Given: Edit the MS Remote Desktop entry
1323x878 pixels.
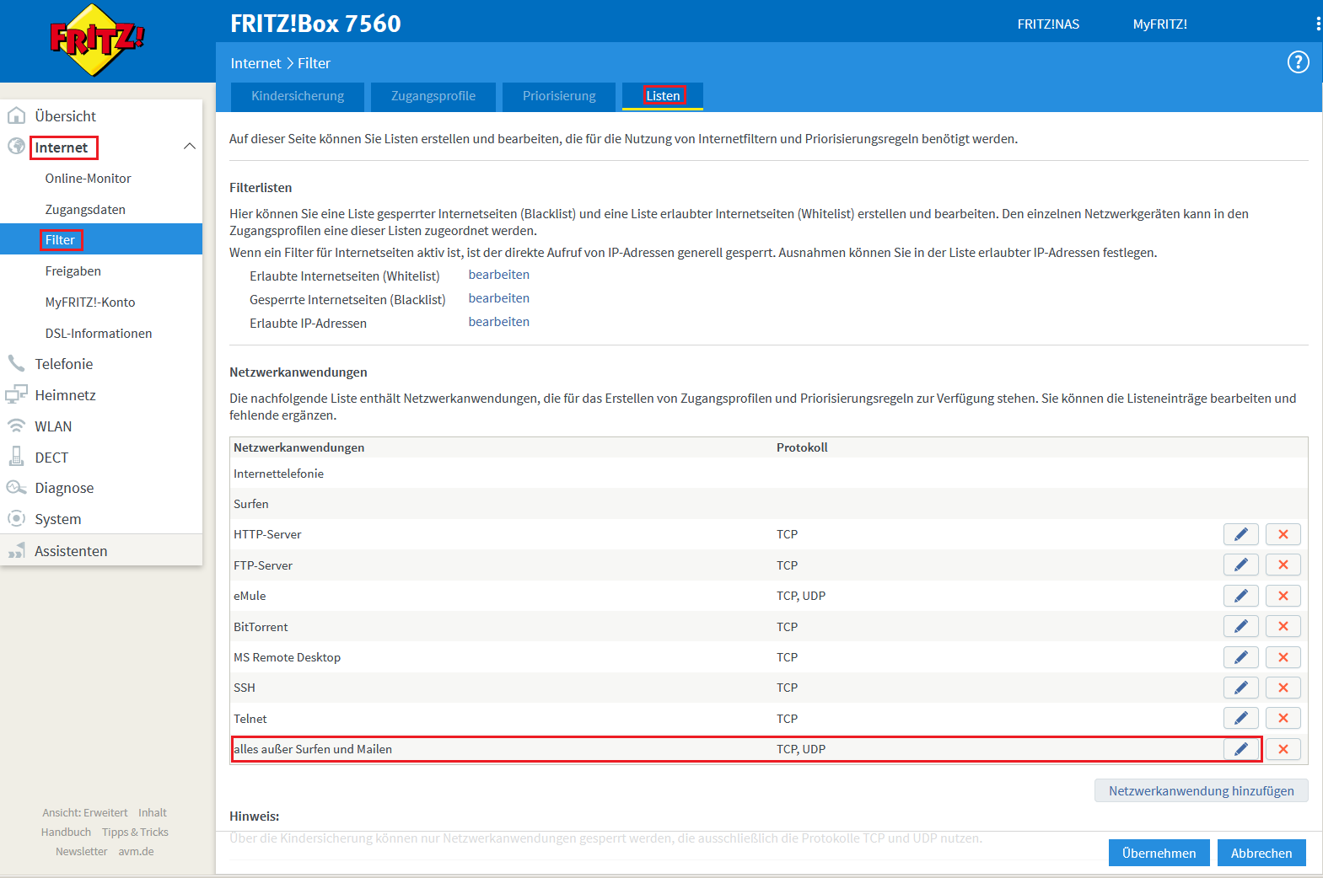Looking at the screenshot, I should [1240, 657].
